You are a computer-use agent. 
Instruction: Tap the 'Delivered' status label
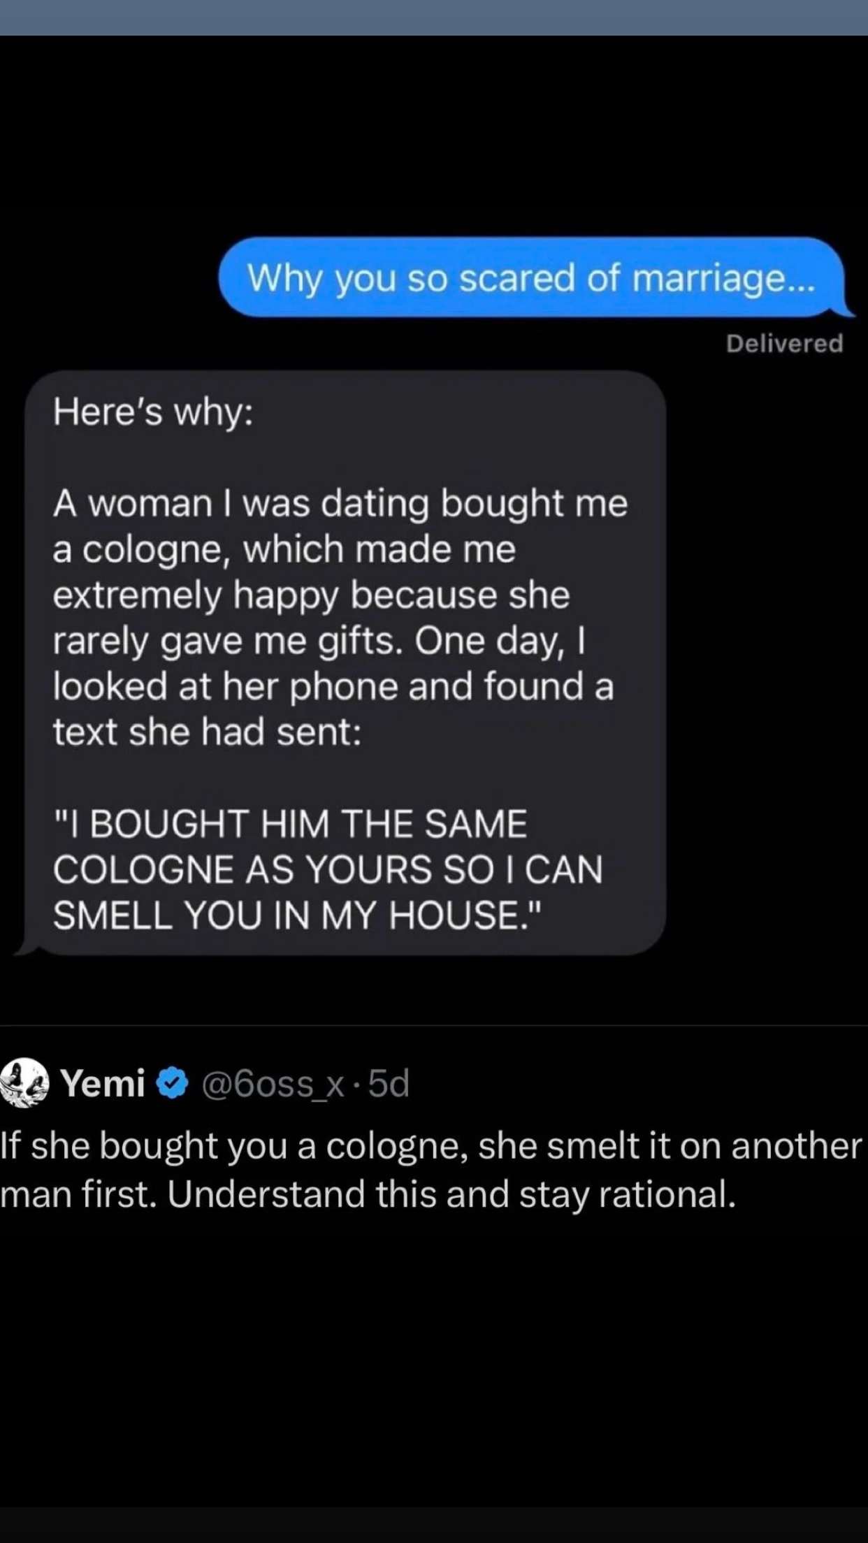[783, 343]
